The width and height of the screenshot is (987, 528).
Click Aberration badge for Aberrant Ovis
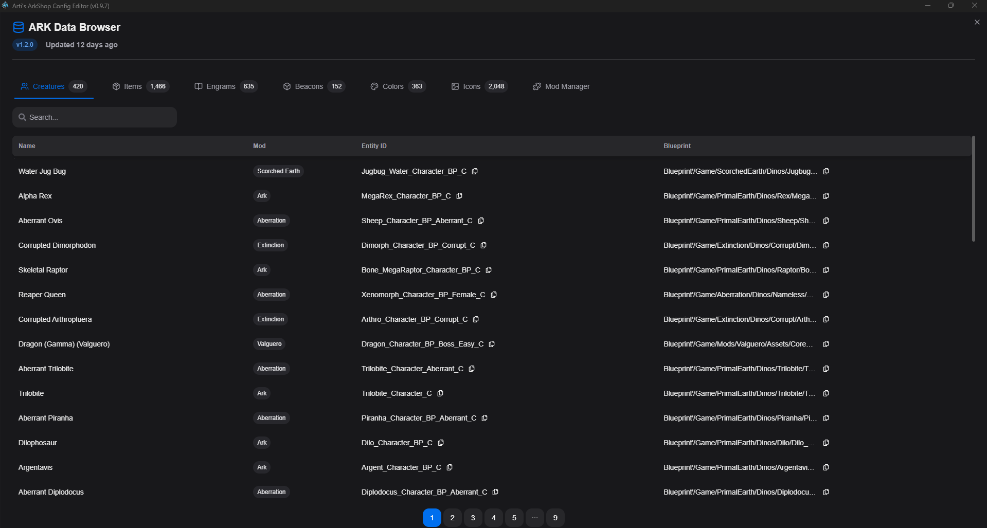(272, 221)
